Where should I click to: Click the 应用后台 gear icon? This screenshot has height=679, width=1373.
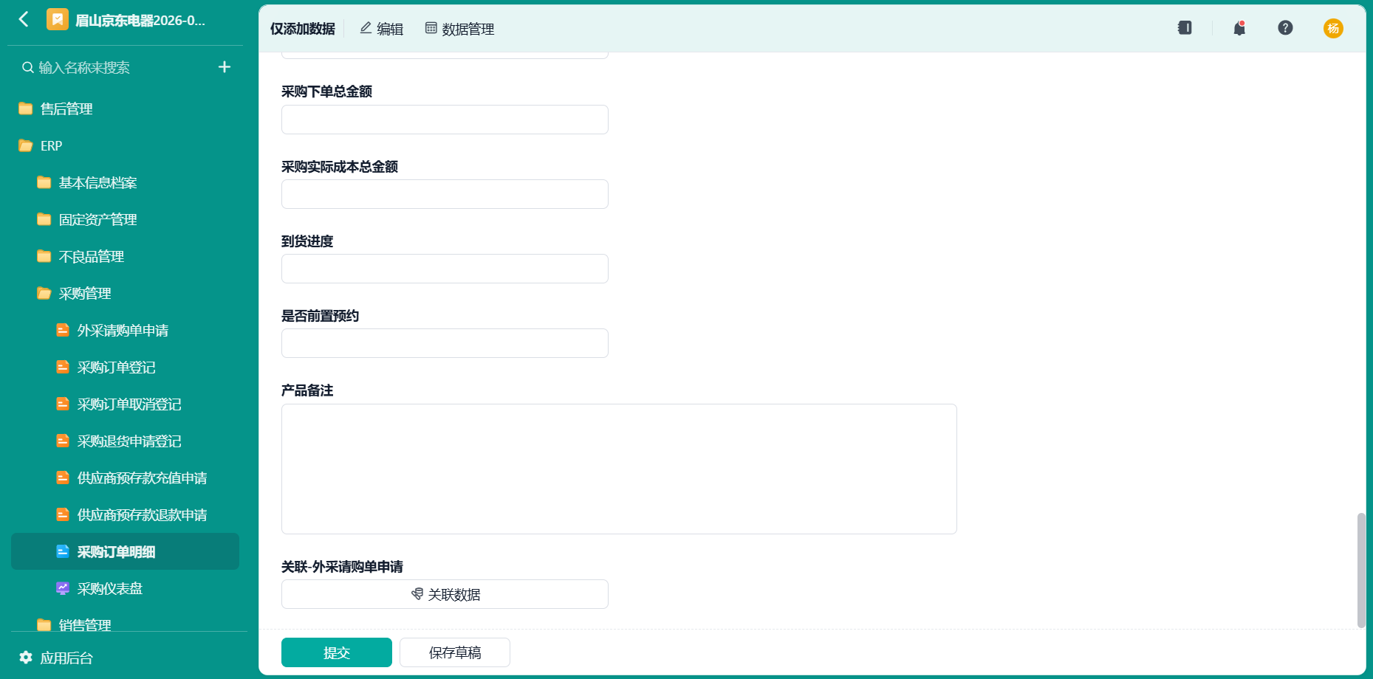tap(26, 658)
